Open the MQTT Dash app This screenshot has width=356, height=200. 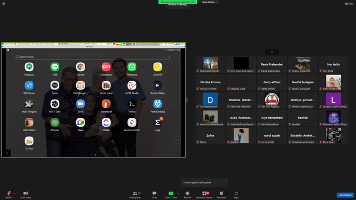pyautogui.click(x=55, y=104)
